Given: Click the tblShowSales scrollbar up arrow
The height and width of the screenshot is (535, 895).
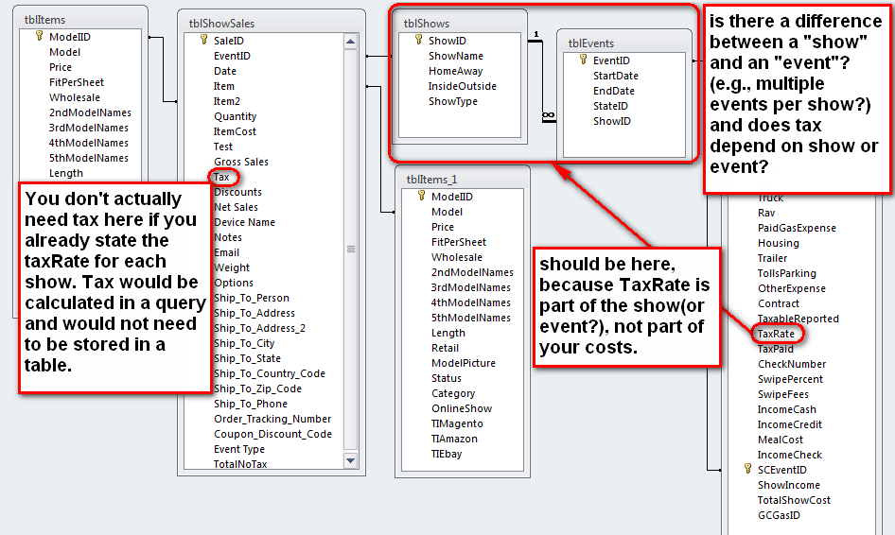Looking at the screenshot, I should click(350, 41).
